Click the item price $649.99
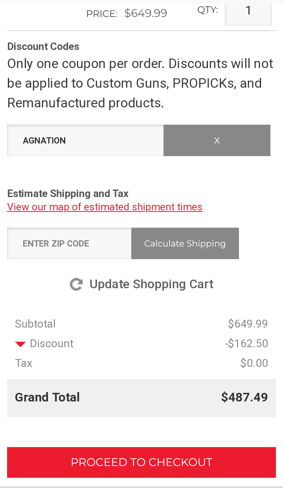 146,13
